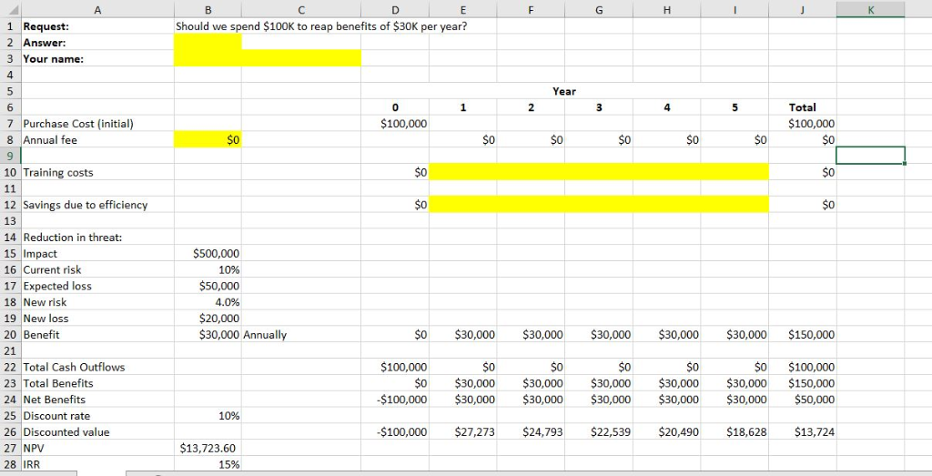
Task: Click the 'Answer:' label cell
Action: (97, 42)
